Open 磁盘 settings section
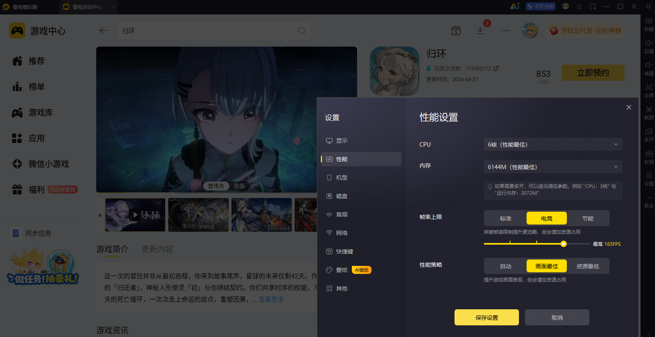Screen dimensions: 655x337 (x=361, y=196)
